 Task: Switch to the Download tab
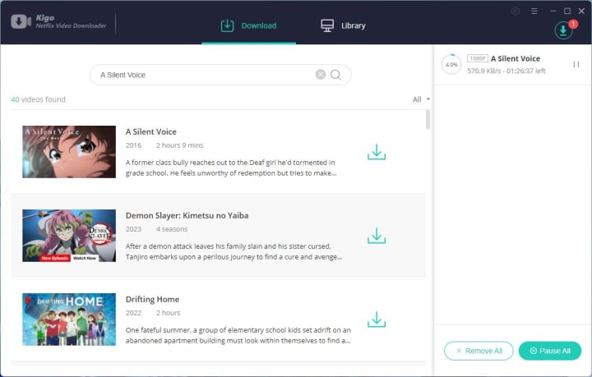(x=249, y=25)
